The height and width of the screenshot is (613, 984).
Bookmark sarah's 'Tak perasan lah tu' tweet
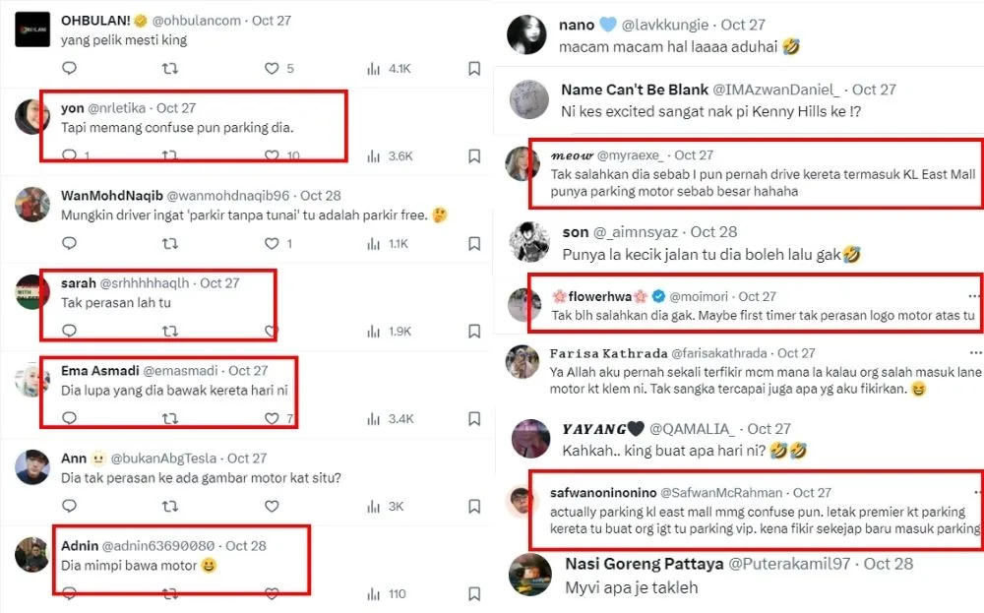474,332
